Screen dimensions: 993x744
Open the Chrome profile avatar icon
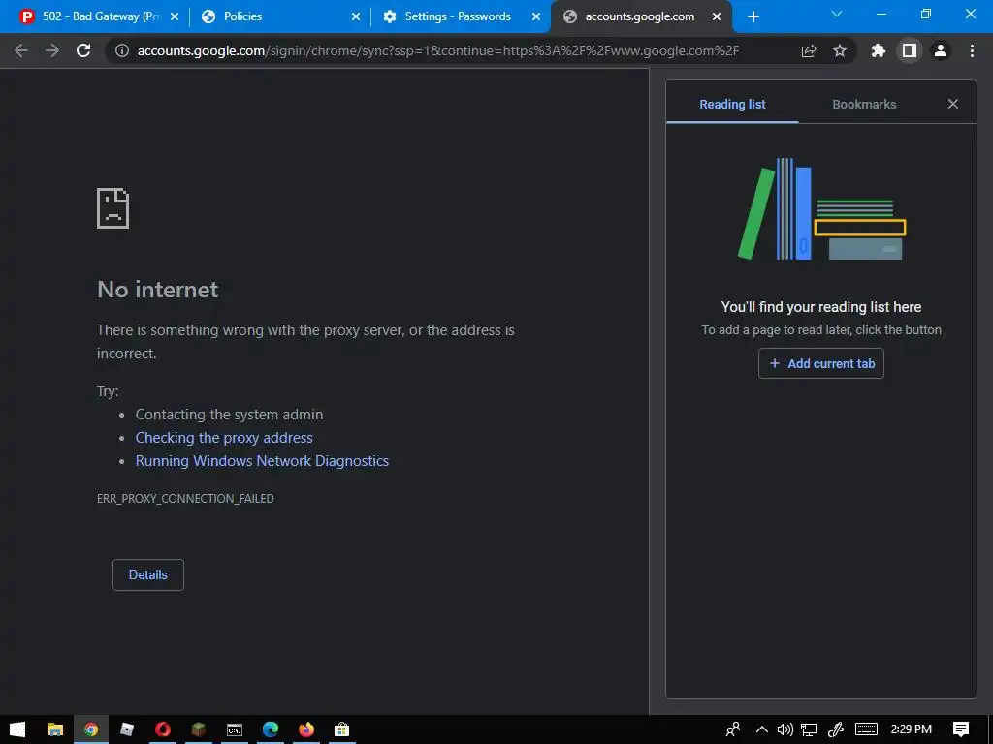click(941, 50)
